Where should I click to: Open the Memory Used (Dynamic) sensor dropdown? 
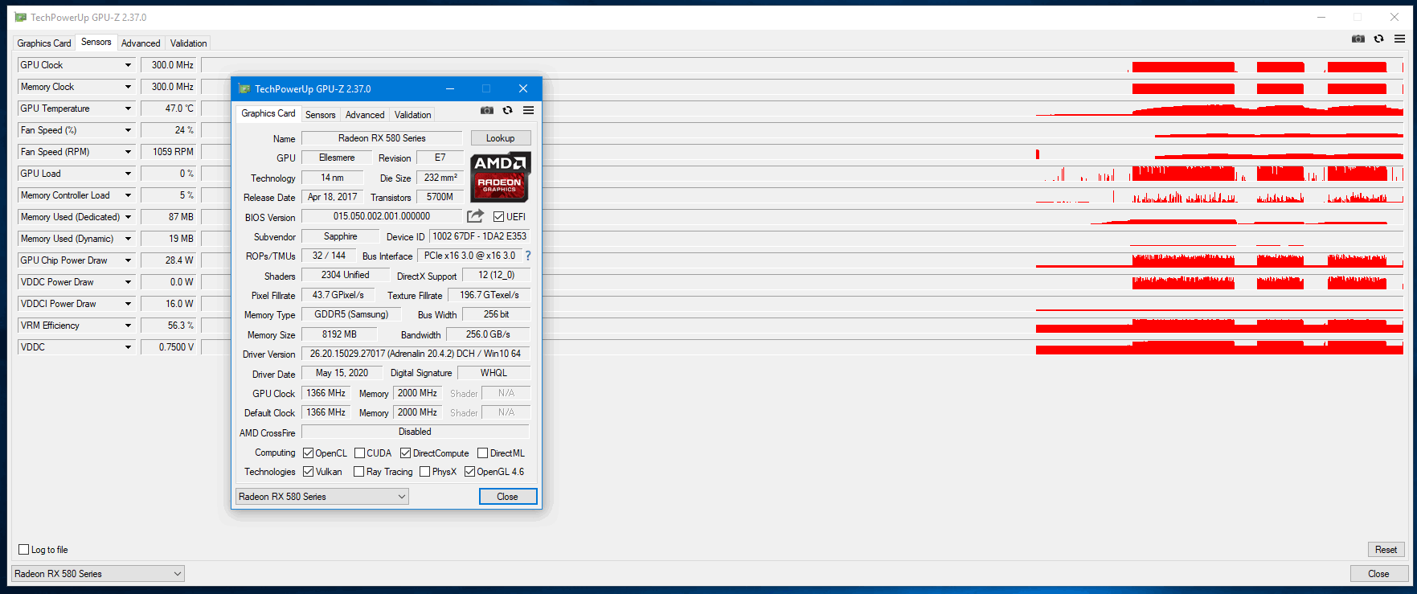pyautogui.click(x=128, y=239)
